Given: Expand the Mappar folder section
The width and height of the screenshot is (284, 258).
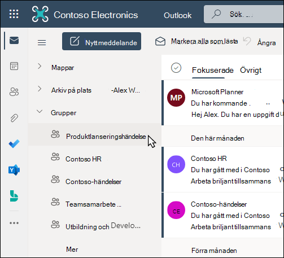Looking at the screenshot, I should [x=40, y=66].
